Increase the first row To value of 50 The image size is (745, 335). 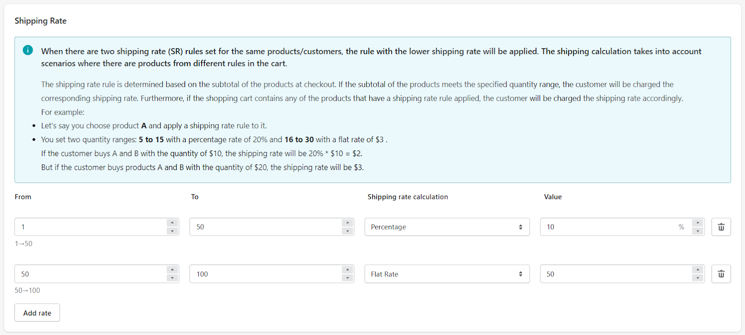click(x=347, y=223)
